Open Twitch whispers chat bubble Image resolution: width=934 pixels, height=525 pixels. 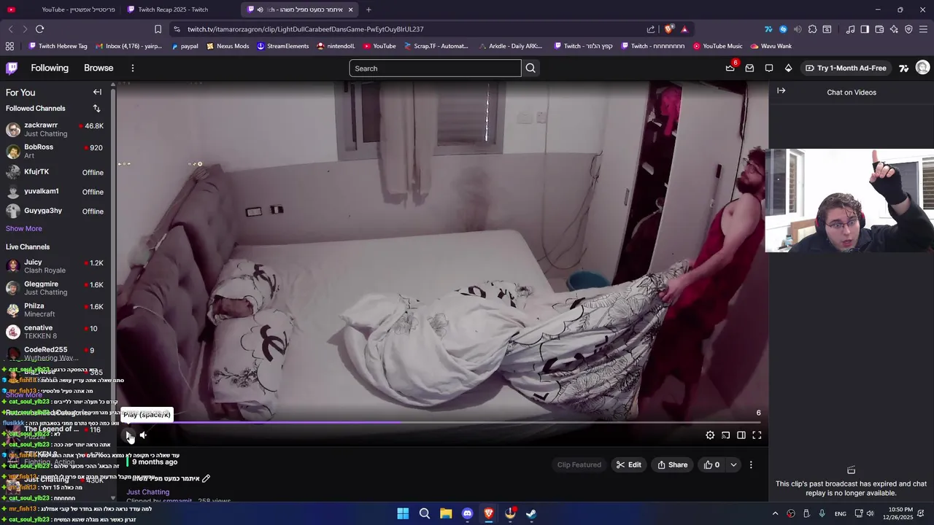click(x=769, y=68)
